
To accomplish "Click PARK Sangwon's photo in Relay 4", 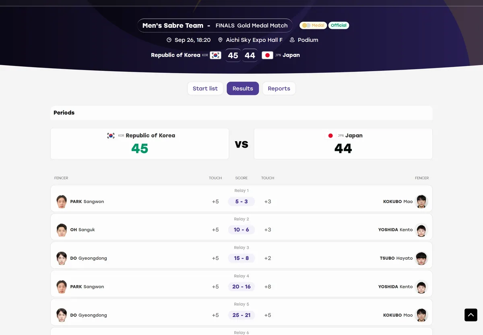I will pos(62,287).
